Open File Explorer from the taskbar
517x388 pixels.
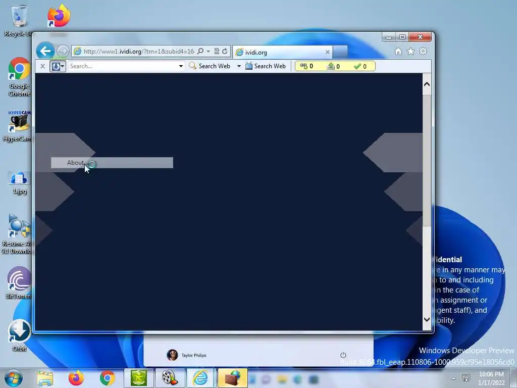point(45,378)
